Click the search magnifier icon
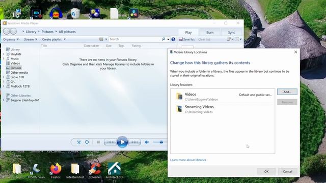This screenshot has width=326, height=183. tap(164, 39)
